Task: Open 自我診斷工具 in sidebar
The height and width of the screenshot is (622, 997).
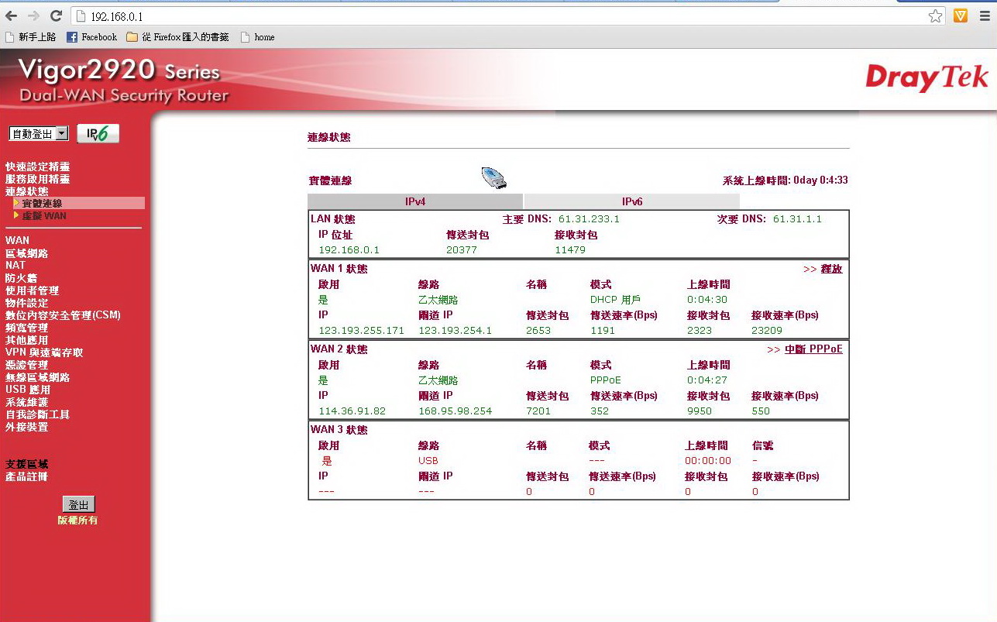Action: click(x=37, y=414)
